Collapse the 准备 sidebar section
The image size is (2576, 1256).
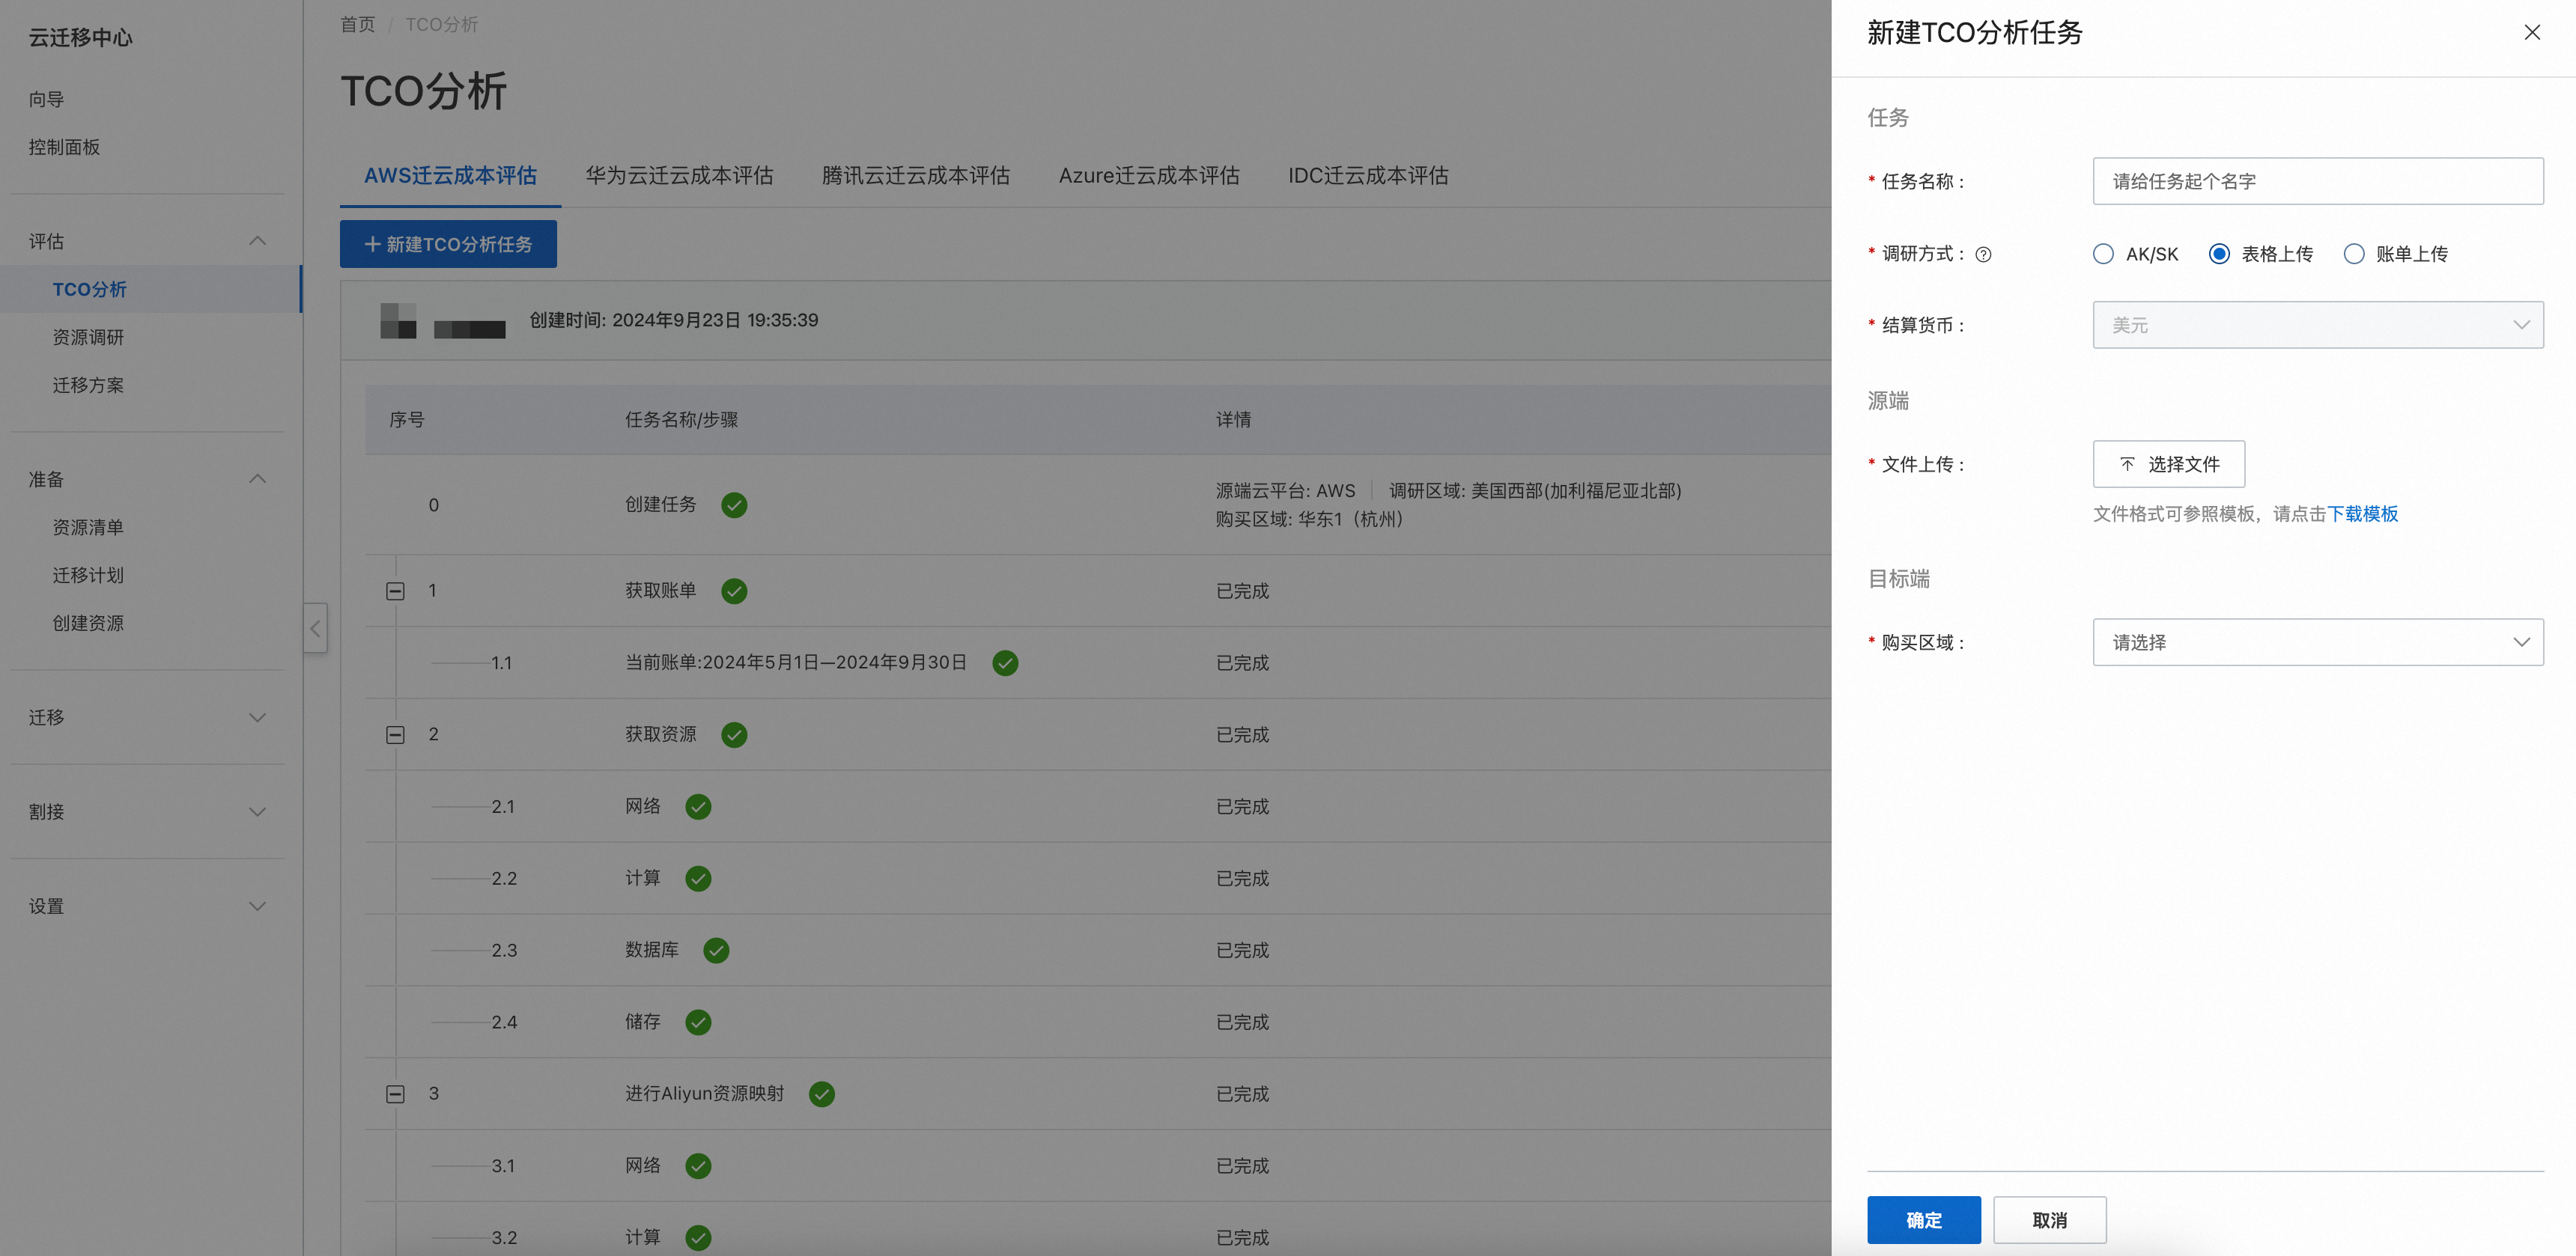pos(257,478)
